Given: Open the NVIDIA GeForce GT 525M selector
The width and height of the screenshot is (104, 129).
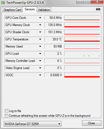Looking at the screenshot, I should 33,124.
